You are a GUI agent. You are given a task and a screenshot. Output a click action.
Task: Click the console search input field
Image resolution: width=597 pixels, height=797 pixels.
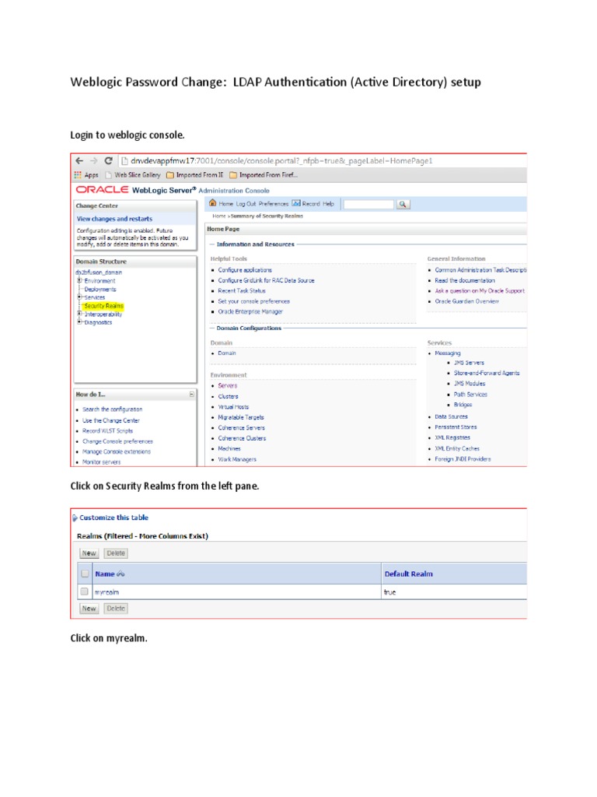(x=368, y=204)
